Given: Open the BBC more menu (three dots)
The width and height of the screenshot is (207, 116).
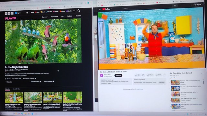Looking at the screenshot, I should click(x=74, y=11).
